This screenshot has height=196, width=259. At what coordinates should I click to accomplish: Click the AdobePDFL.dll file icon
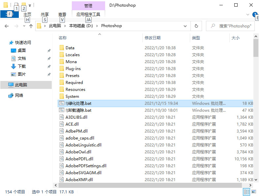62,159
